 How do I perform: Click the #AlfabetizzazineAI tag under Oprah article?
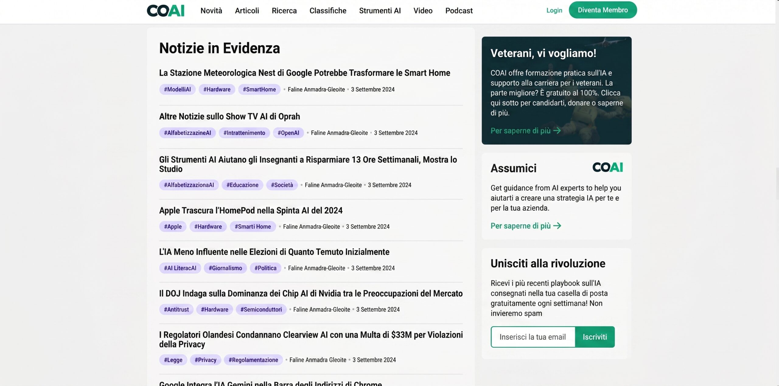(187, 133)
